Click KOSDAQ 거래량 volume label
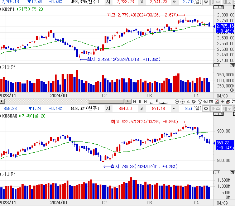The image size is (235, 206). coord(9,174)
